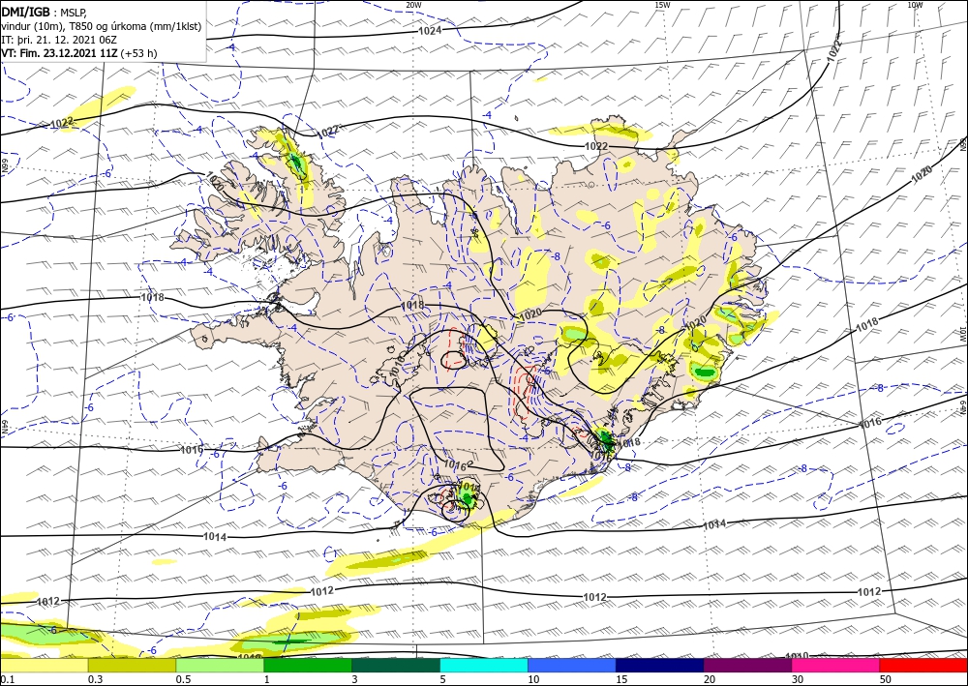Click the cyan 5–10 legend swatch
The width and height of the screenshot is (968, 686).
click(484, 665)
